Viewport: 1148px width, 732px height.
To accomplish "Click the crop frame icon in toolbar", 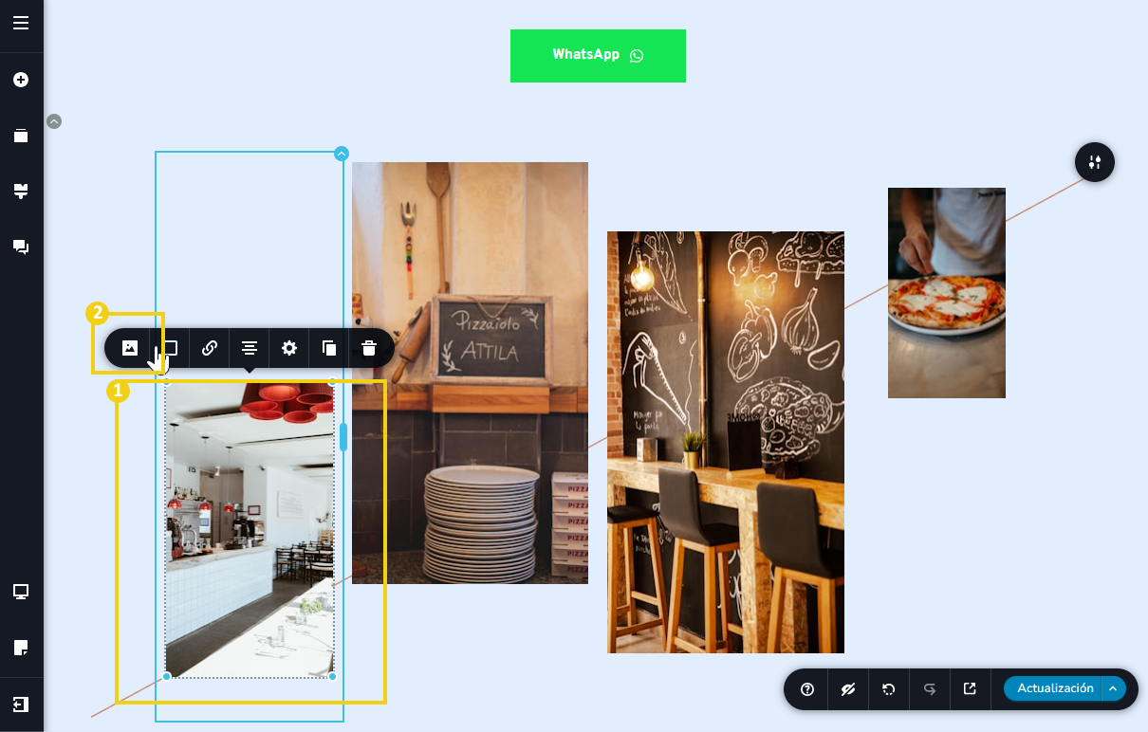I will [x=170, y=348].
